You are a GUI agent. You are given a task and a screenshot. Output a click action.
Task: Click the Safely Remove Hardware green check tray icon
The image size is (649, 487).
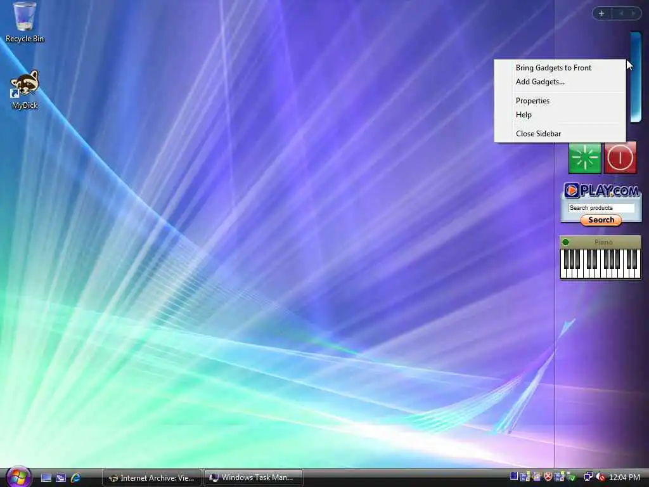click(571, 477)
